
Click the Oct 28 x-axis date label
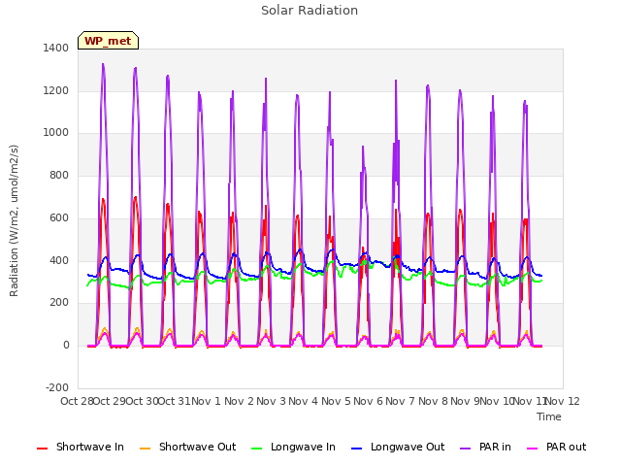[x=77, y=401]
